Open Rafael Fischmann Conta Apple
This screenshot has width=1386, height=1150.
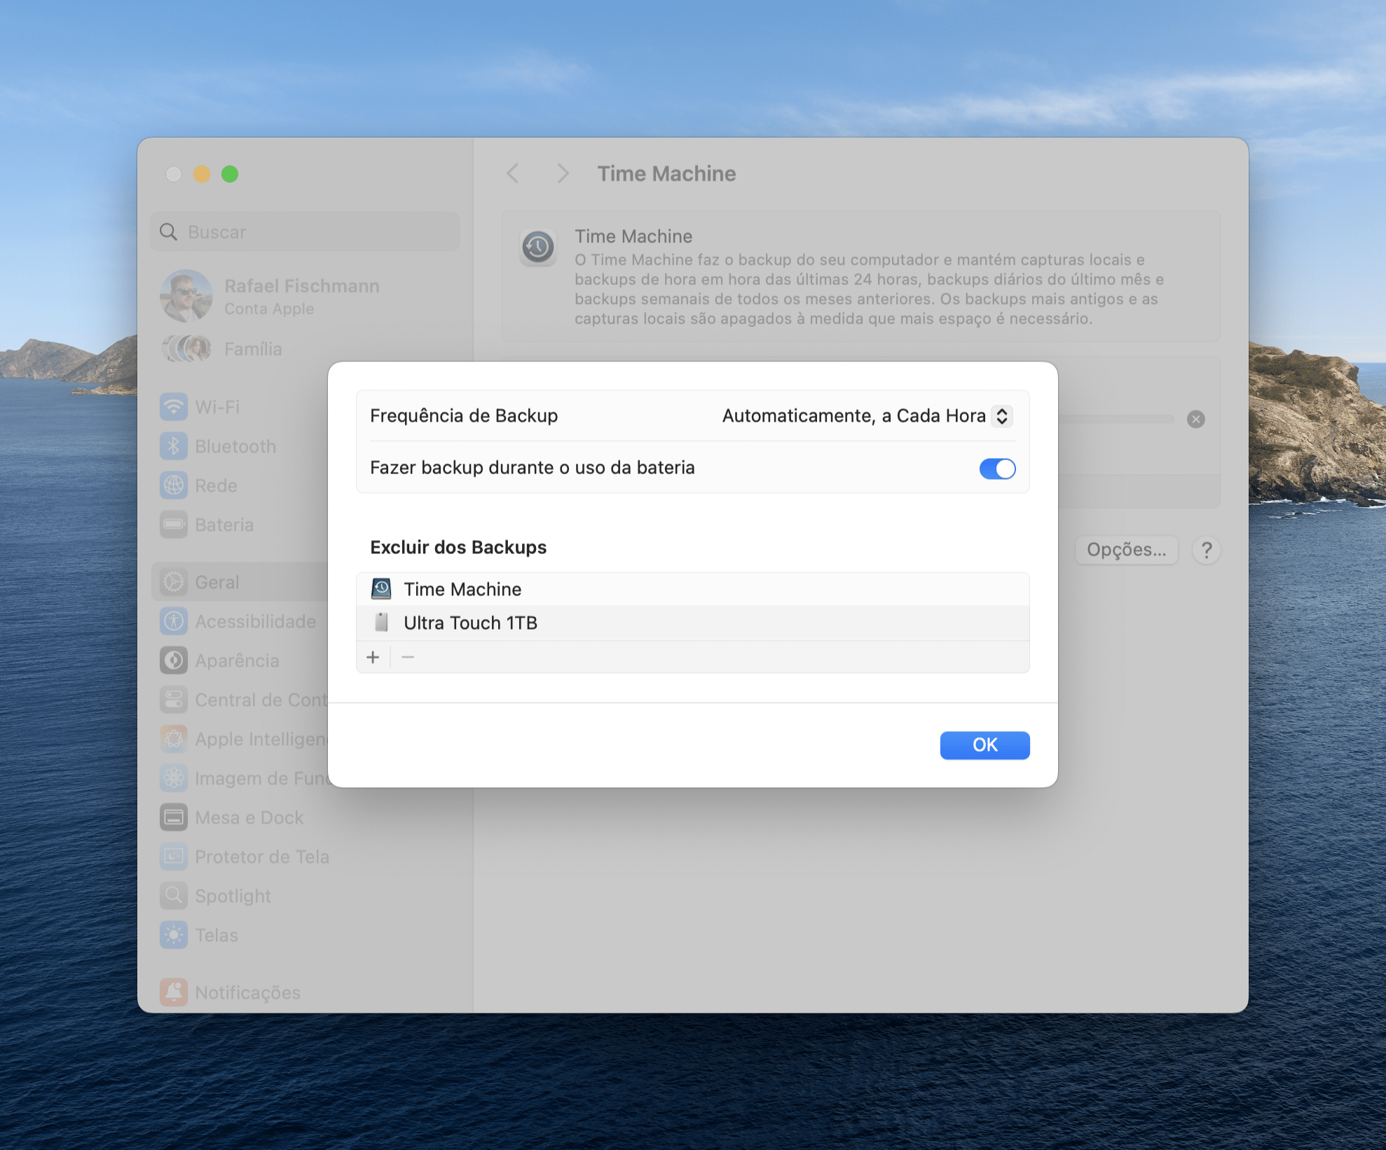[x=306, y=296]
